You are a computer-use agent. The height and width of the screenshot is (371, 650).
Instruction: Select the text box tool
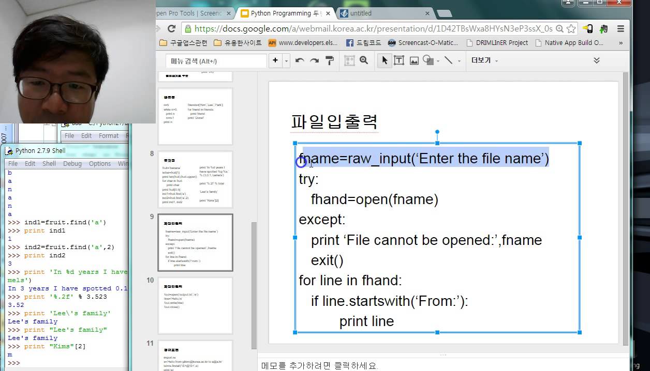(399, 60)
